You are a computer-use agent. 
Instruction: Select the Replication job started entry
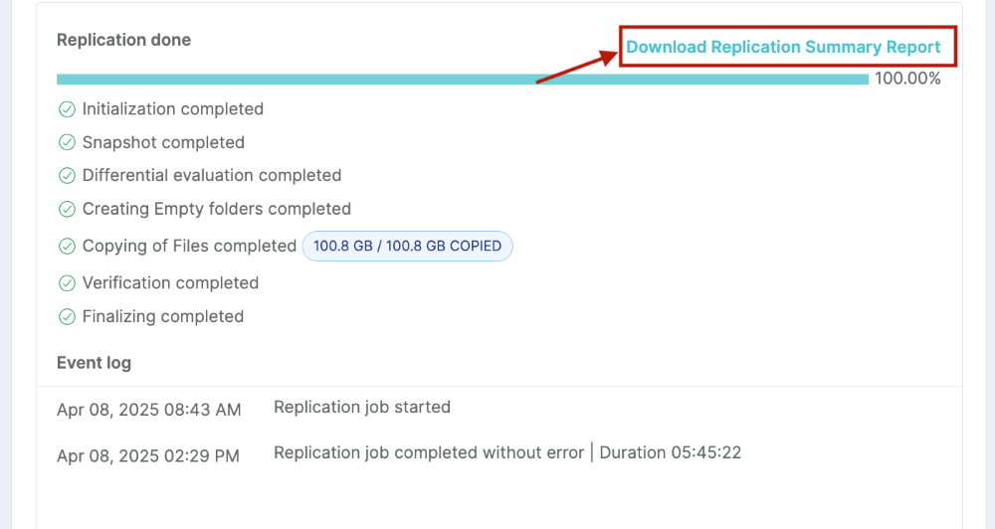[362, 408]
